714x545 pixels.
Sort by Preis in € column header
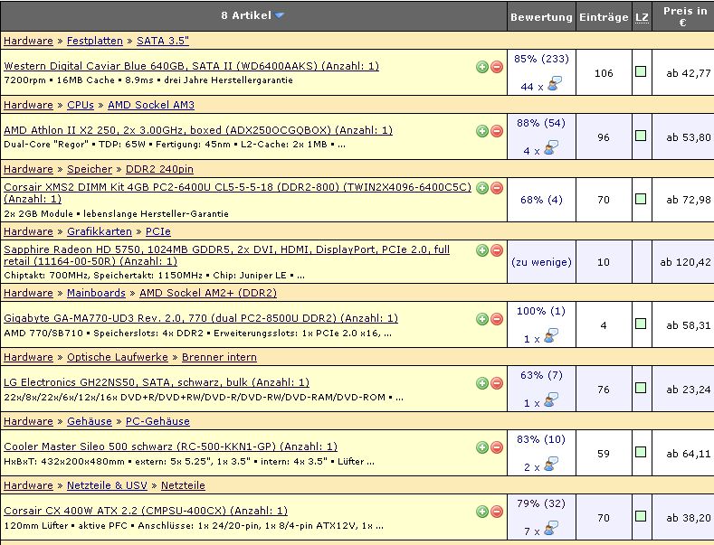(x=684, y=16)
